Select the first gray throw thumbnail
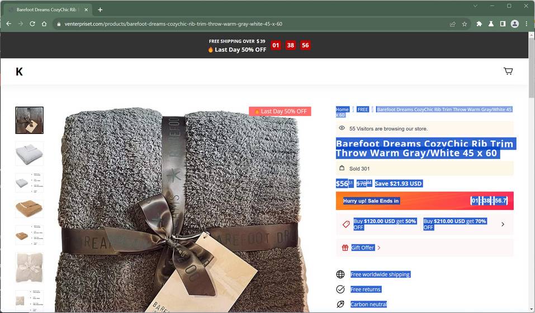 click(x=29, y=120)
